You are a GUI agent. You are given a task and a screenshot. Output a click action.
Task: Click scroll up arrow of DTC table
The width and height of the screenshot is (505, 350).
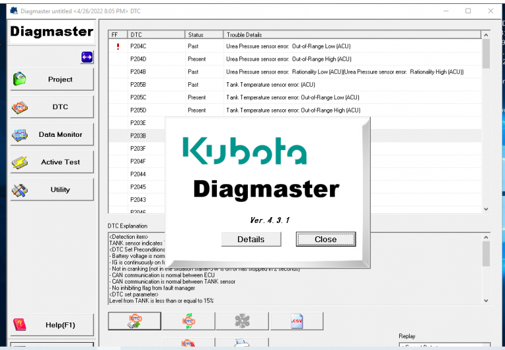[x=486, y=35]
